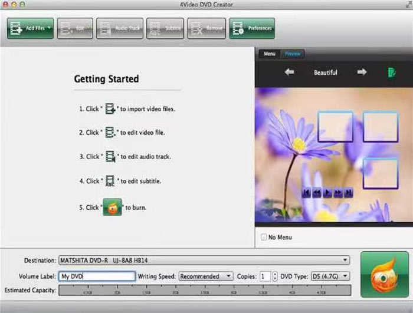
Task: Select the top-right menu thumbnail frame
Action: (381, 127)
